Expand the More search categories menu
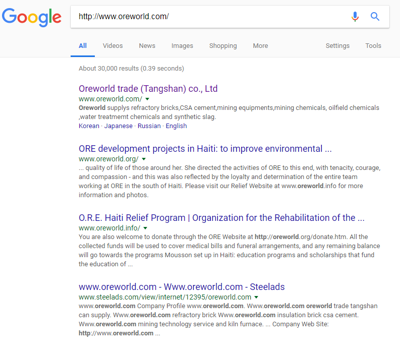 [x=260, y=46]
